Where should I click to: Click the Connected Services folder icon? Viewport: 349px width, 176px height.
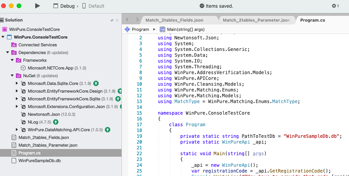click(x=14, y=45)
